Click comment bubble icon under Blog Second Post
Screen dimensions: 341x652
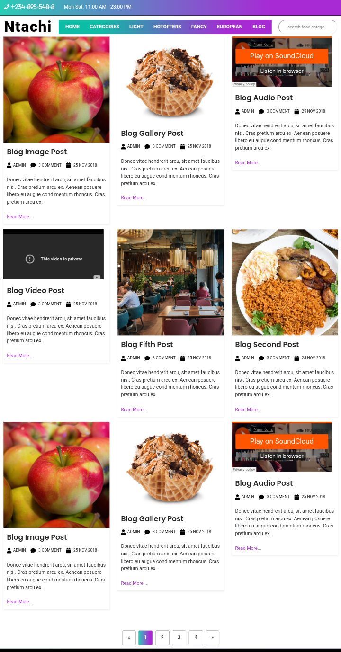pyautogui.click(x=261, y=358)
